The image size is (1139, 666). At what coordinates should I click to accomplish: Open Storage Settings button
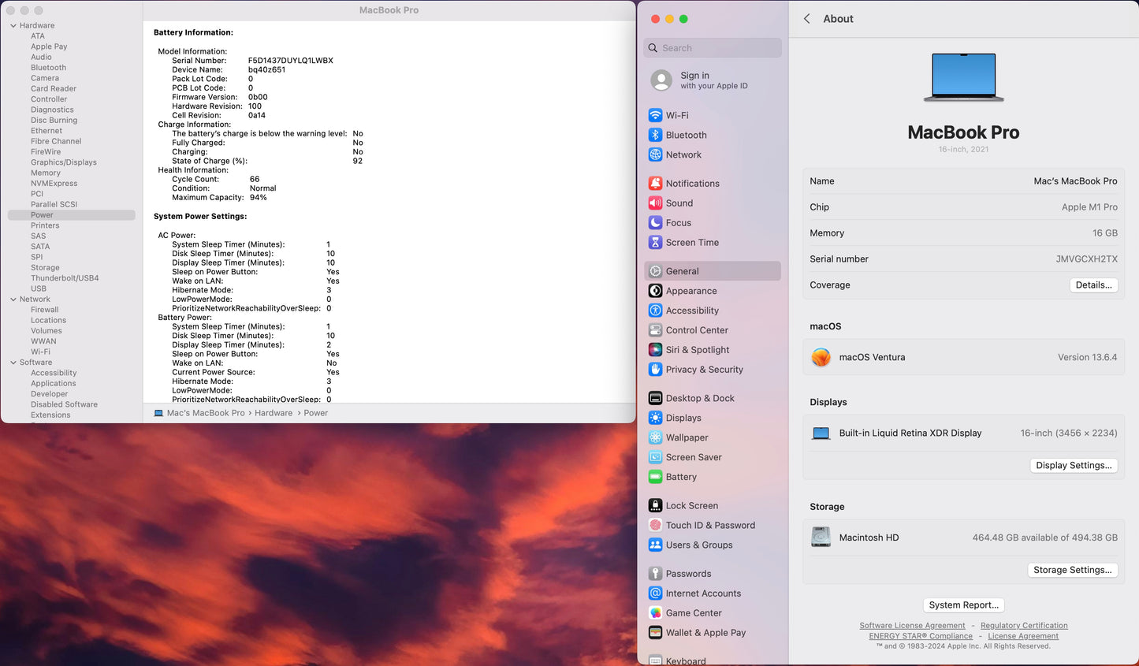tap(1073, 570)
